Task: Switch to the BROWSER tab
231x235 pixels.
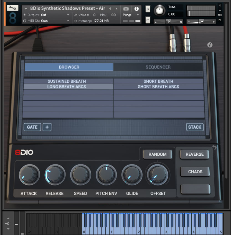Action: pyautogui.click(x=69, y=67)
